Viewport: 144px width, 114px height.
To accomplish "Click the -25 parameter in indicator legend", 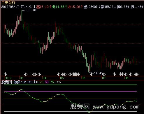I will click(58, 82).
